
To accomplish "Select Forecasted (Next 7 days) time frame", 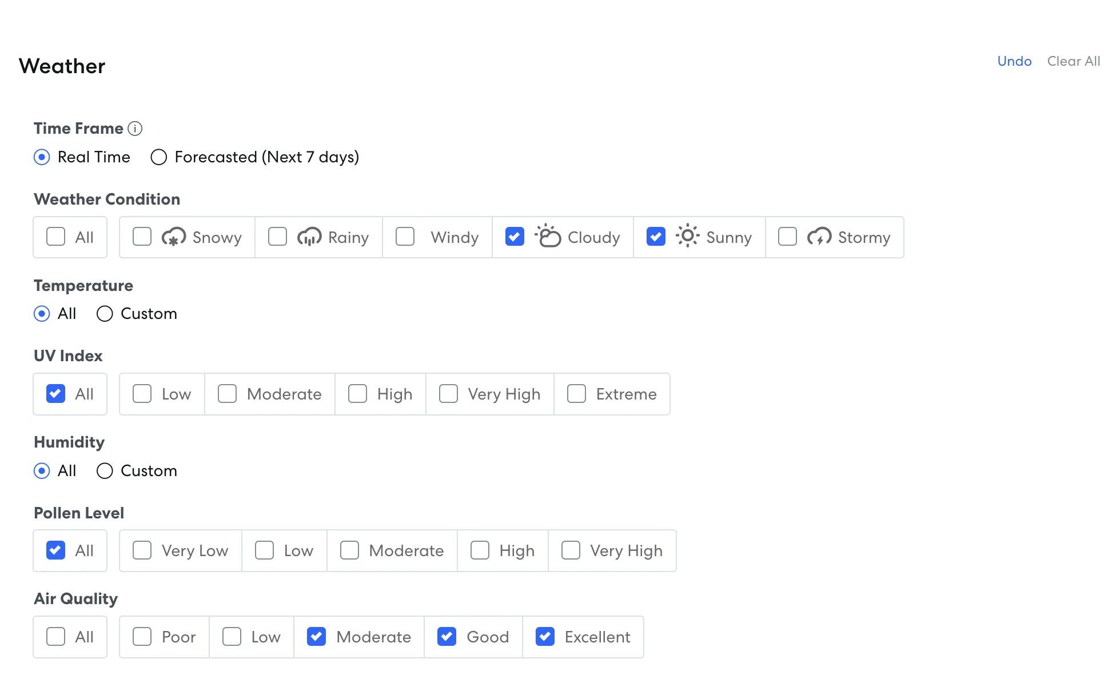I will (x=159, y=157).
